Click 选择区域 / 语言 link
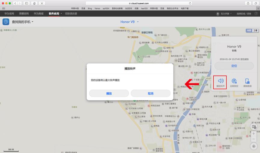Screen dimensions: 260x153 (244, 14)
